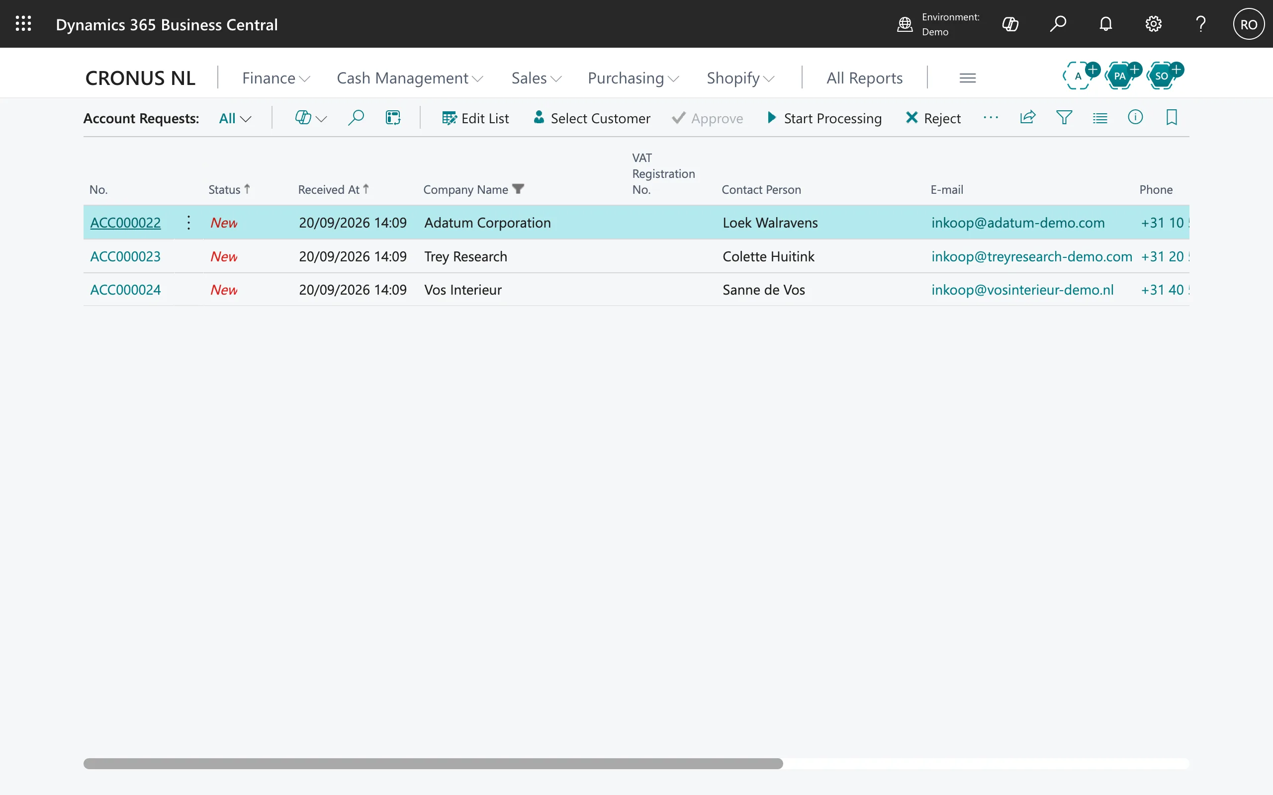Open the RO user account menu
This screenshot has height=795, width=1273.
tap(1249, 24)
